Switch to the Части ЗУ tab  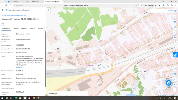pos(33,29)
